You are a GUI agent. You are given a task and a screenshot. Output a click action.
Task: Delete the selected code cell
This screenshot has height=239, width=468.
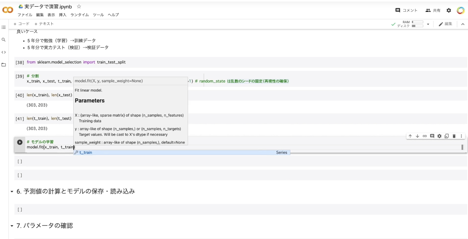[454, 136]
